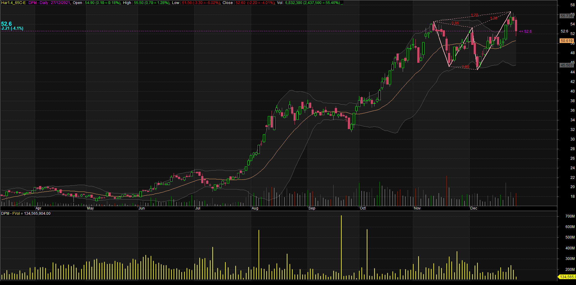
Task: Click the Apr marker on the time axis
Action: (x=38, y=208)
